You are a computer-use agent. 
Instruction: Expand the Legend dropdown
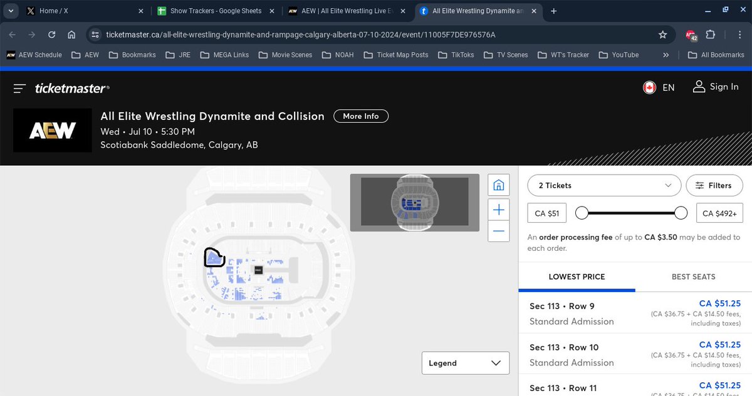466,363
